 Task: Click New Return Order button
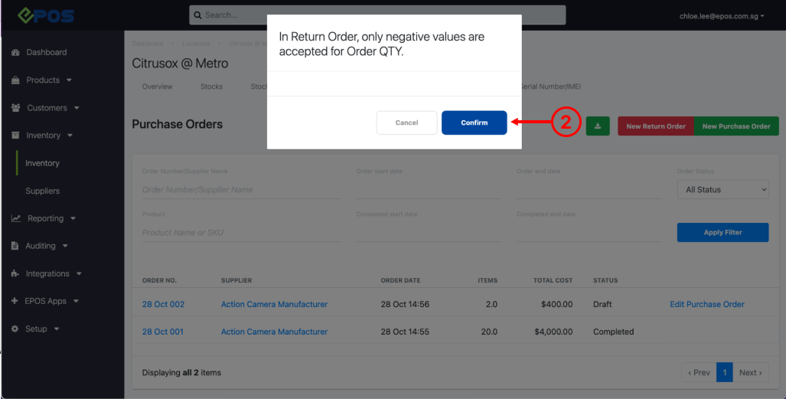[656, 126]
